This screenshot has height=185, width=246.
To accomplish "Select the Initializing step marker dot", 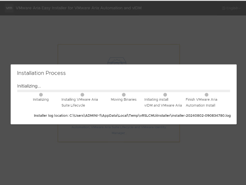I will [41, 95].
